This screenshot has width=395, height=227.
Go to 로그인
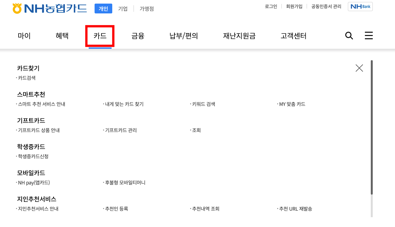[x=271, y=6]
